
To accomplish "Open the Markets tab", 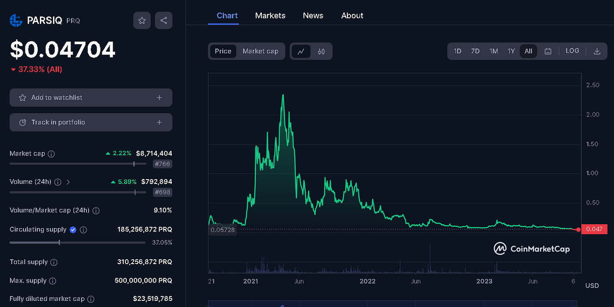I will click(x=270, y=15).
